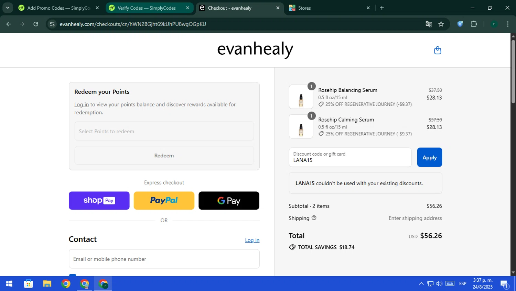Click the LANA15 couldn't be used message
The image size is (516, 291).
click(x=365, y=183)
